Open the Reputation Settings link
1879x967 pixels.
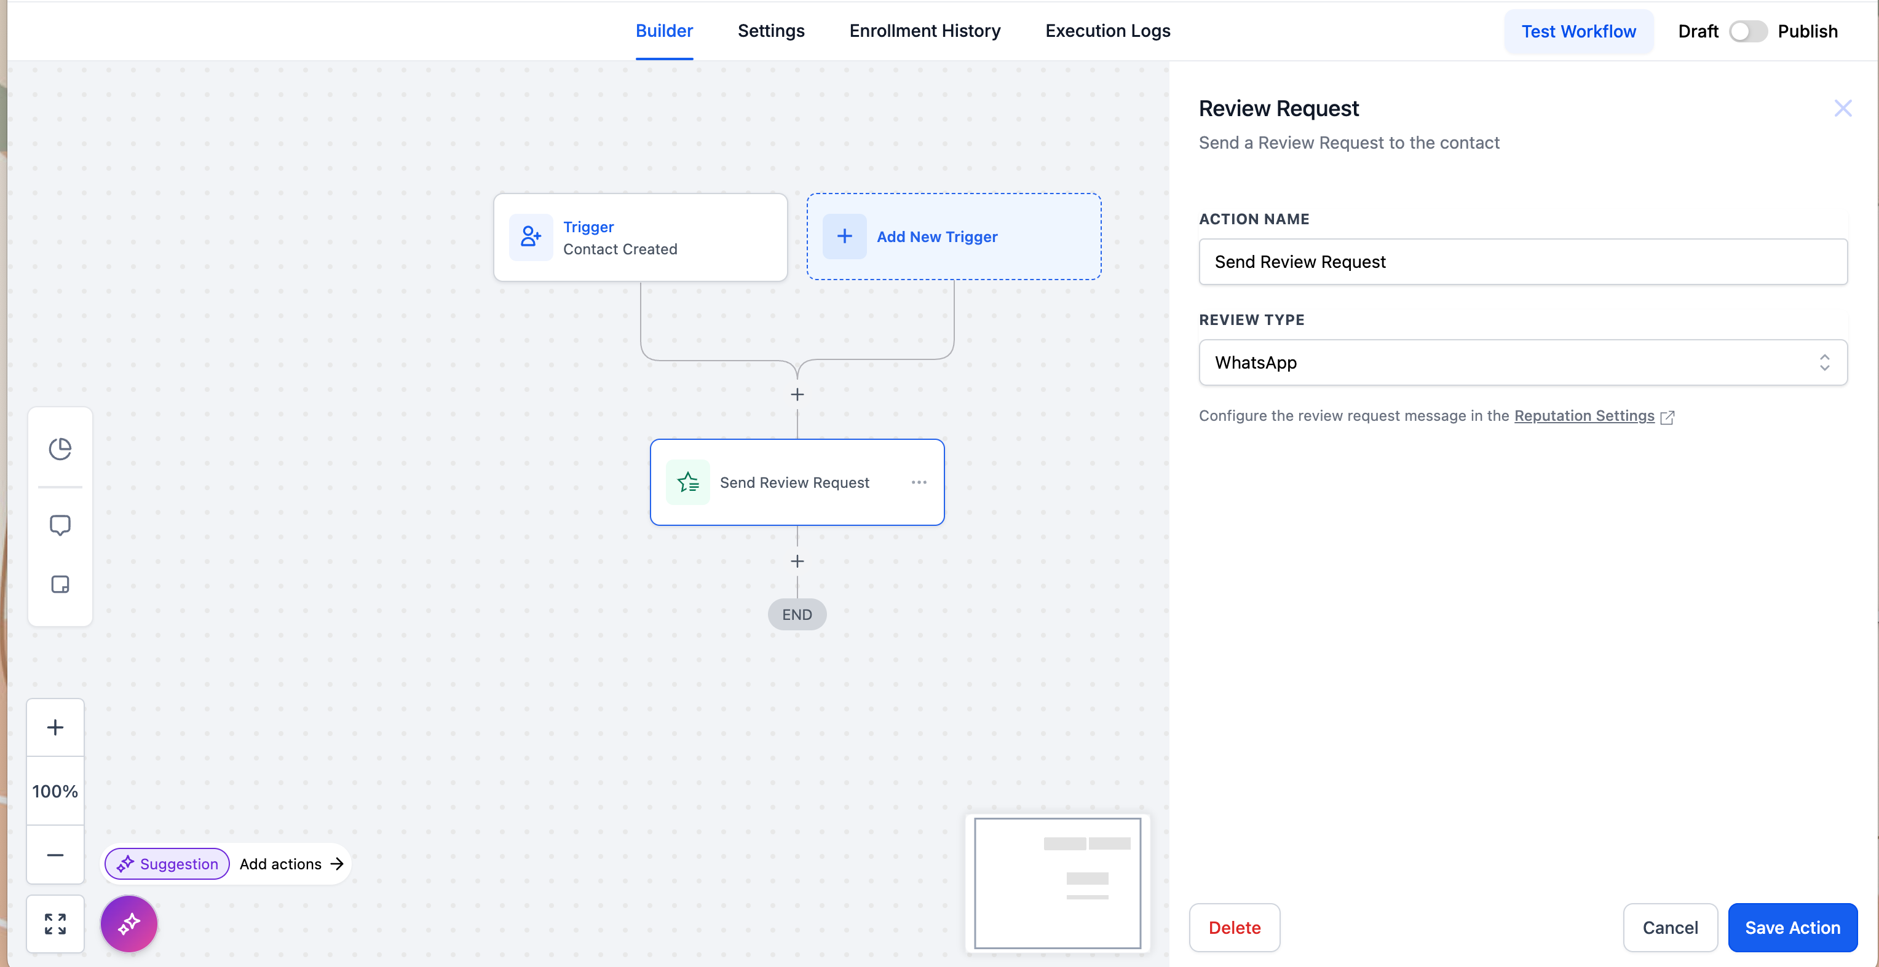point(1584,415)
